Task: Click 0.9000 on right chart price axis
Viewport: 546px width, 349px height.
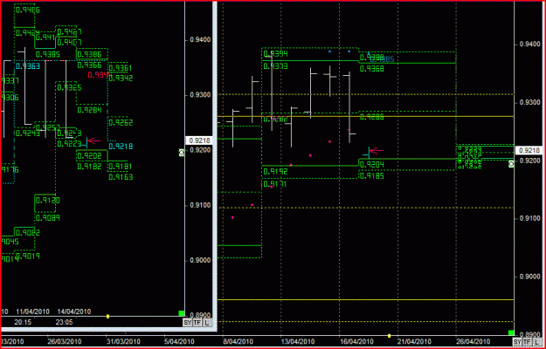Action: point(529,277)
